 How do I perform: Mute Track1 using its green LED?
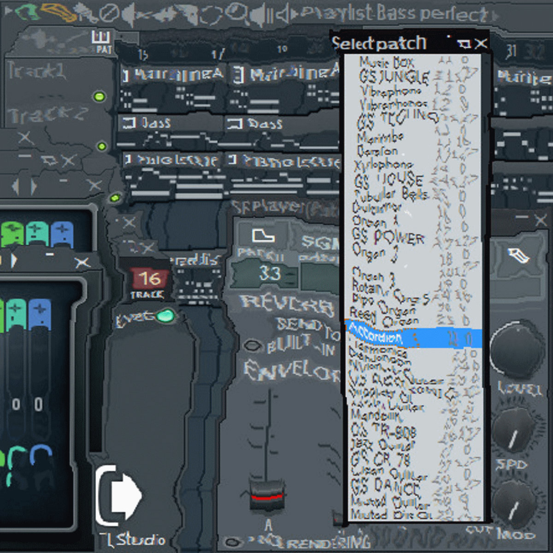[x=100, y=97]
